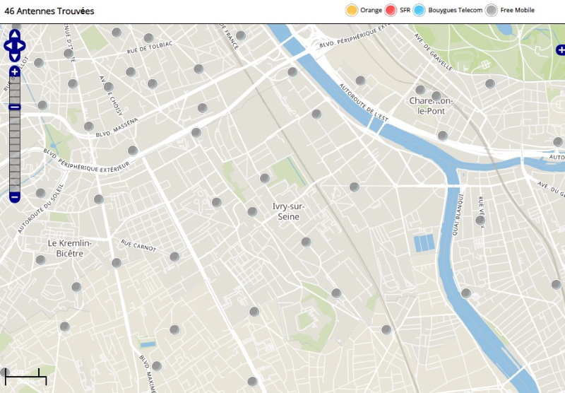The height and width of the screenshot is (393, 565).
Task: Click the Bouygues Telecom legend label
Action: point(456,11)
